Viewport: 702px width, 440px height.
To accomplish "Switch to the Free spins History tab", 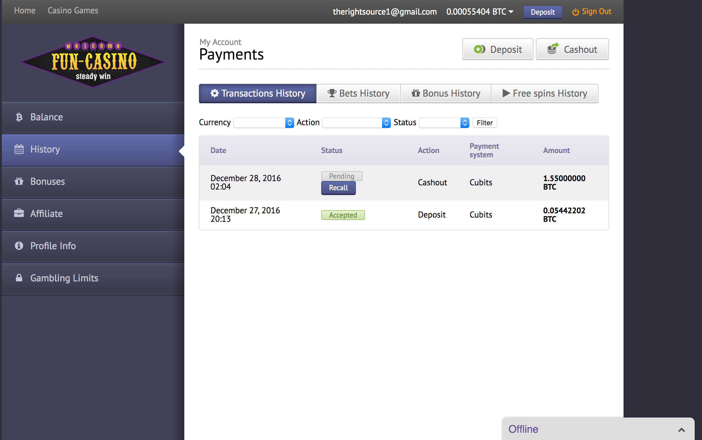I will click(x=545, y=94).
